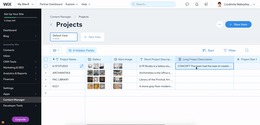Select the Default View tab

64,37
